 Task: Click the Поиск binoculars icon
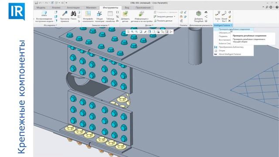73,14
